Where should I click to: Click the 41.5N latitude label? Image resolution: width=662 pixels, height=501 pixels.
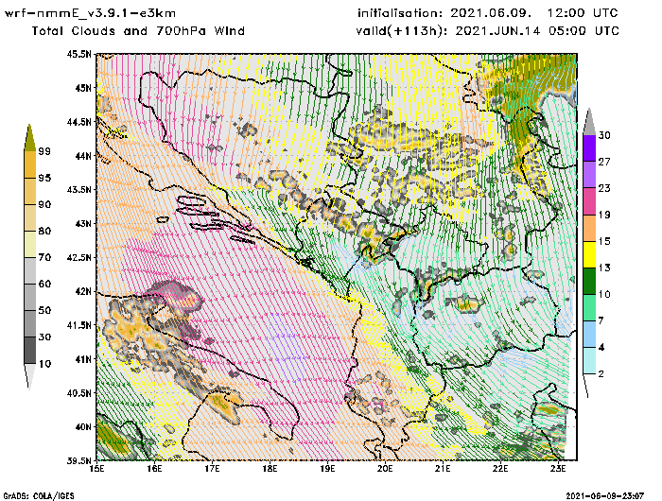(x=78, y=325)
